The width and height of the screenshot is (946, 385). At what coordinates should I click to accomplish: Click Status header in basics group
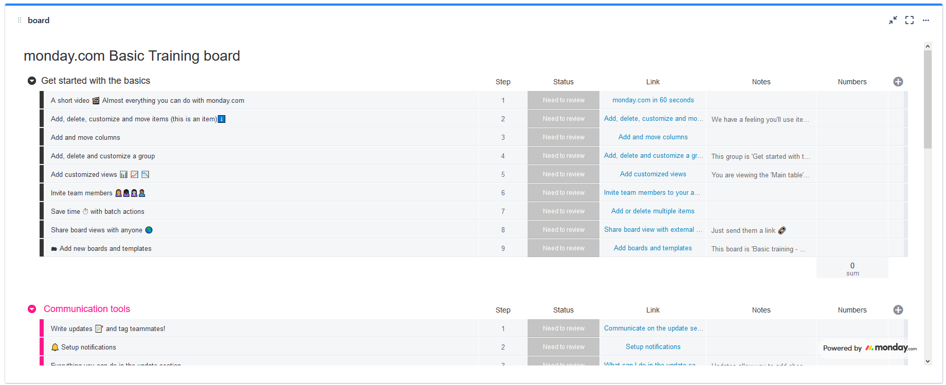(x=563, y=82)
